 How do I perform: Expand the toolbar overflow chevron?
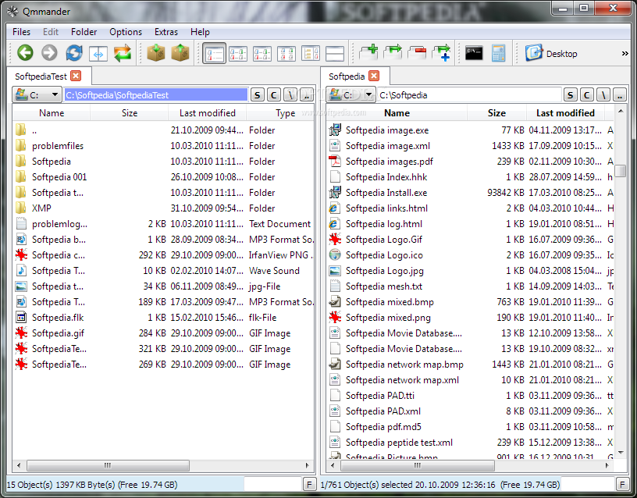[x=625, y=54]
